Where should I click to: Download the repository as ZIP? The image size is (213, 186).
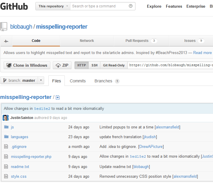(x=62, y=65)
